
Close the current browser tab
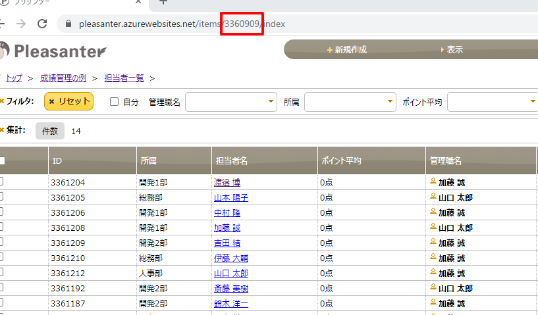tap(138, 2)
